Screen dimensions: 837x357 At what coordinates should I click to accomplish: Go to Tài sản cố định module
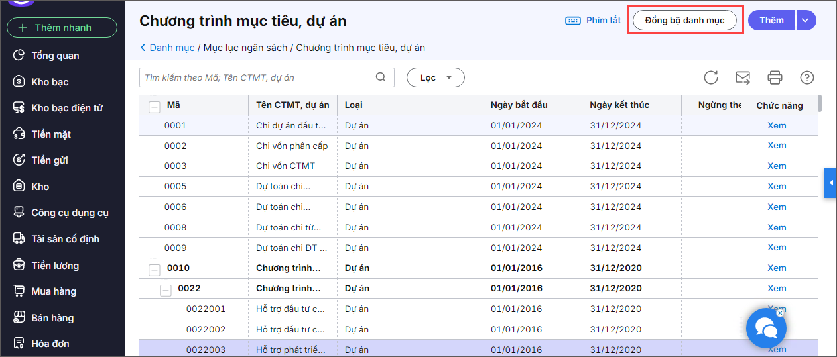(65, 239)
